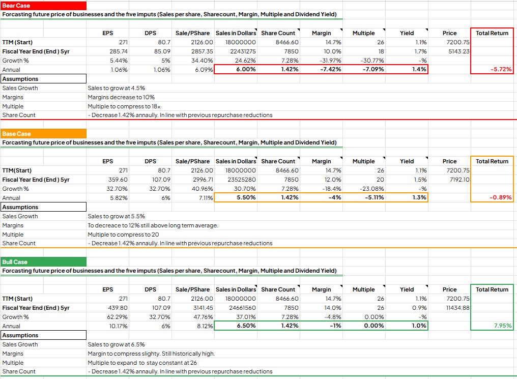The width and height of the screenshot is (517, 379).
Task: Click multiple growth cell -30.77%
Action: (372, 61)
